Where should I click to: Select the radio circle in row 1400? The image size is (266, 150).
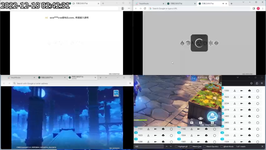[257, 116]
